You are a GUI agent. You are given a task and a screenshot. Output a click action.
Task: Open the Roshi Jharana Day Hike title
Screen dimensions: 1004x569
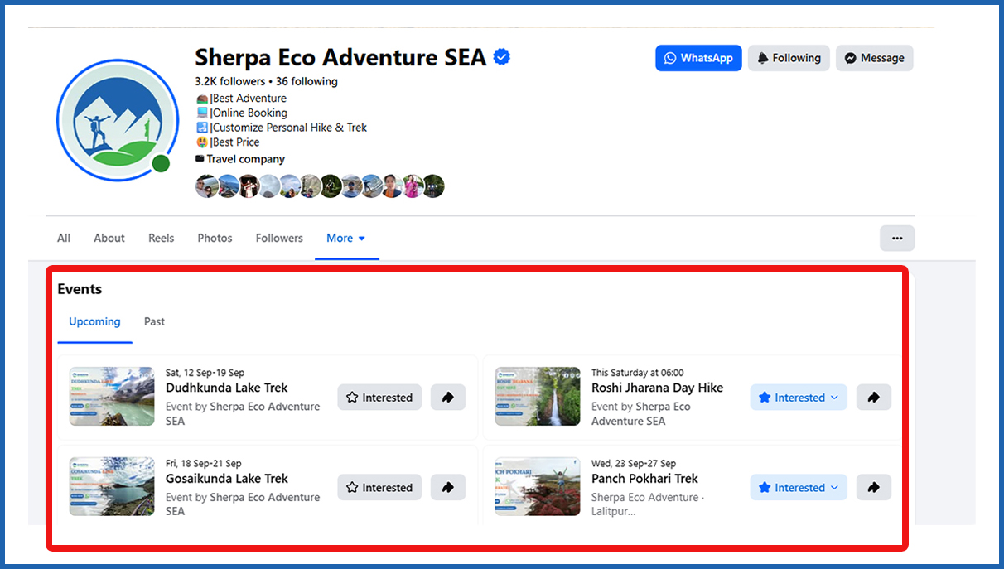tap(657, 388)
